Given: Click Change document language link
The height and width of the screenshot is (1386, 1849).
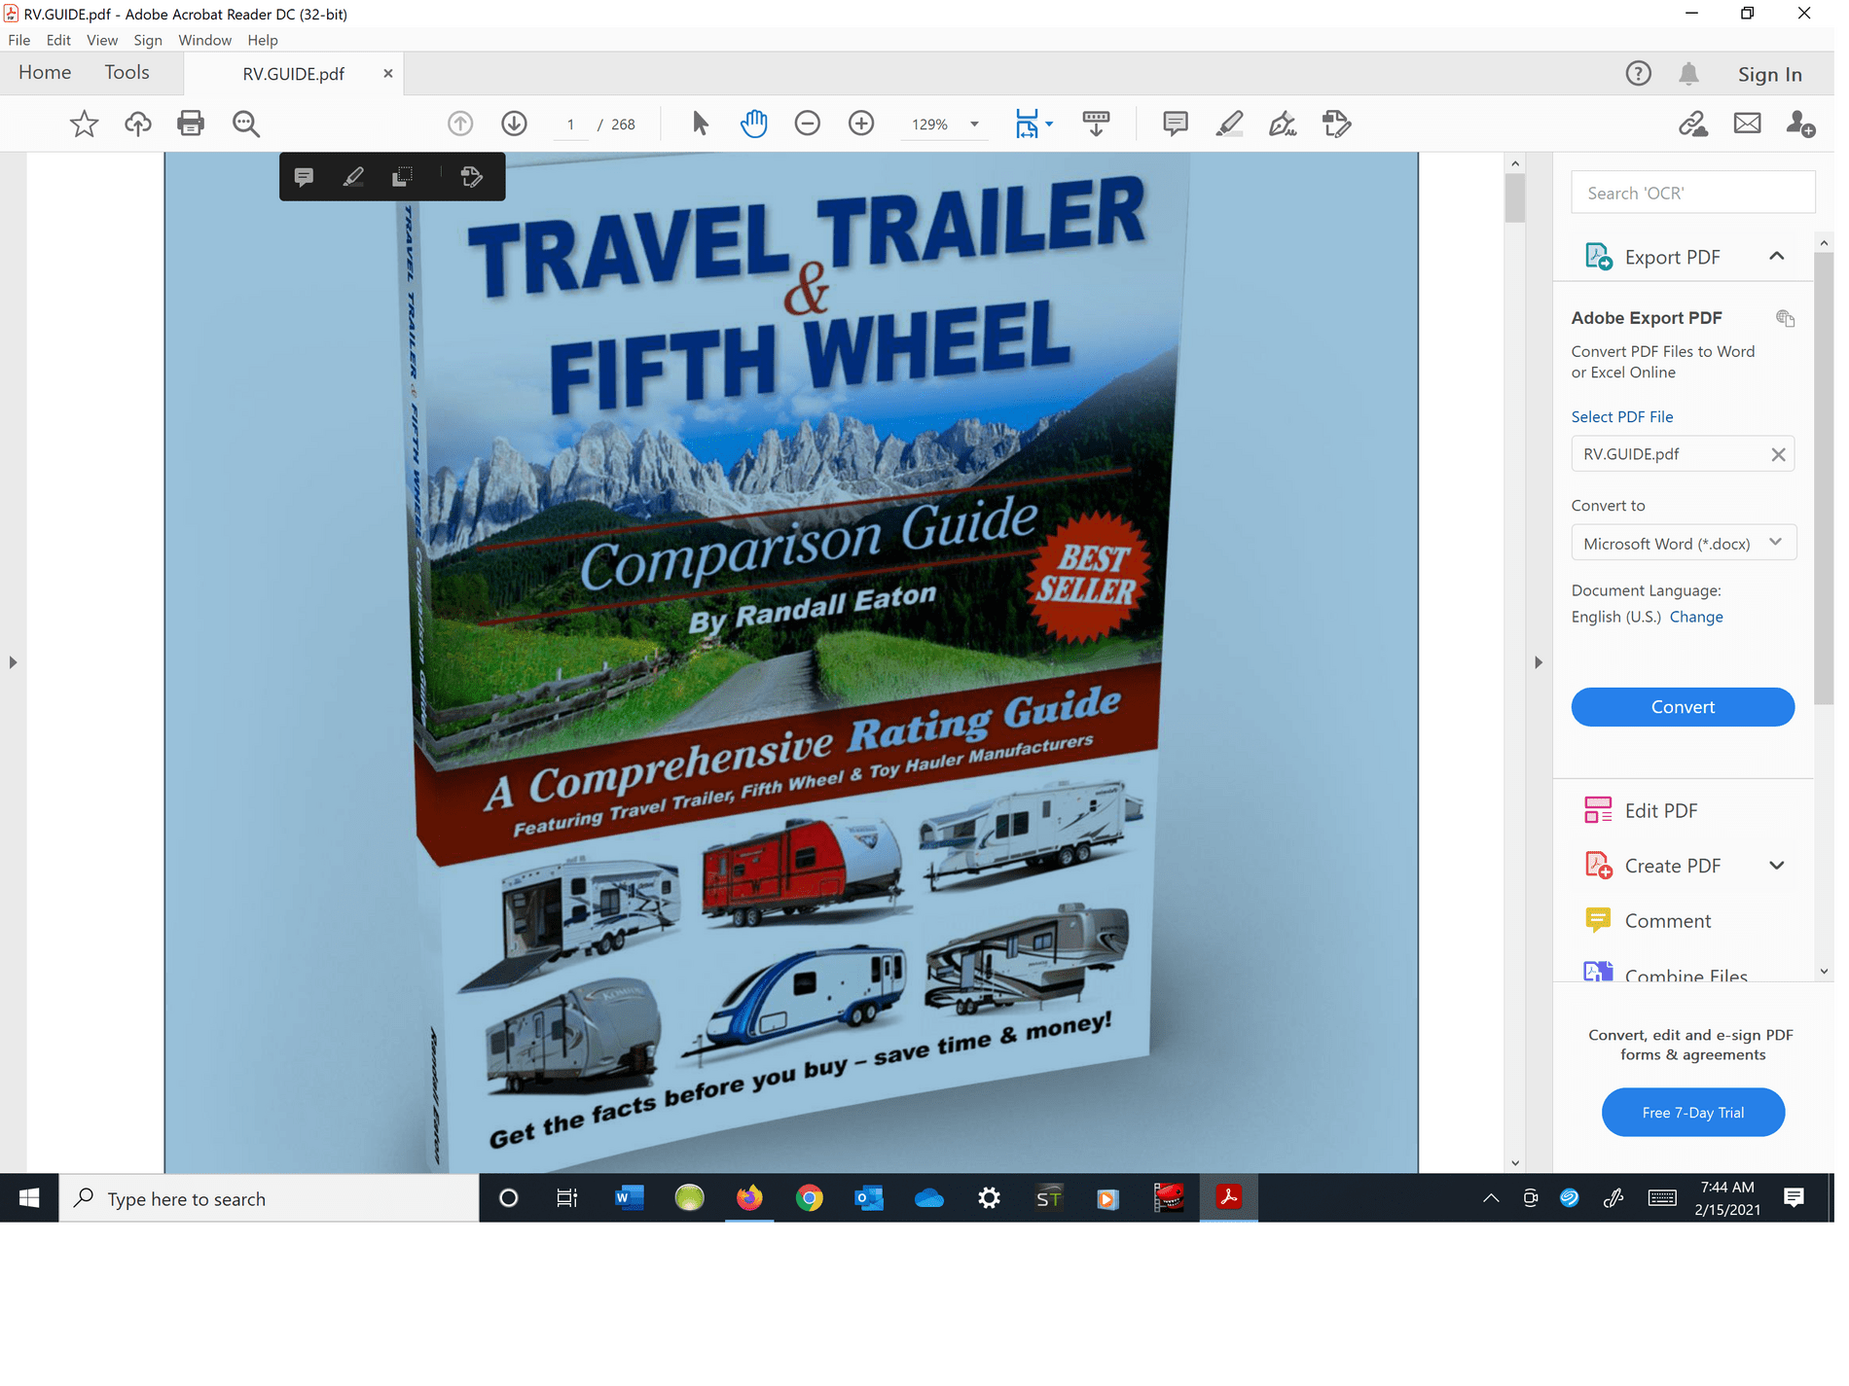Looking at the screenshot, I should 1696,617.
